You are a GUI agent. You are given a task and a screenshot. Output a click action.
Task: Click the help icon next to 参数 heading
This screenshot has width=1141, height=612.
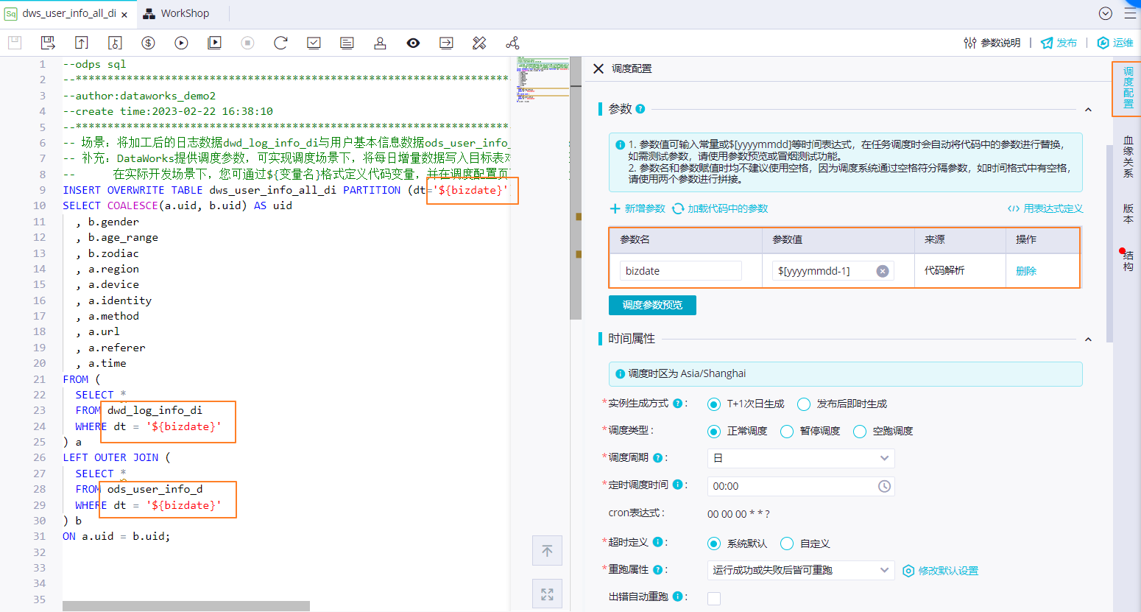pyautogui.click(x=640, y=109)
